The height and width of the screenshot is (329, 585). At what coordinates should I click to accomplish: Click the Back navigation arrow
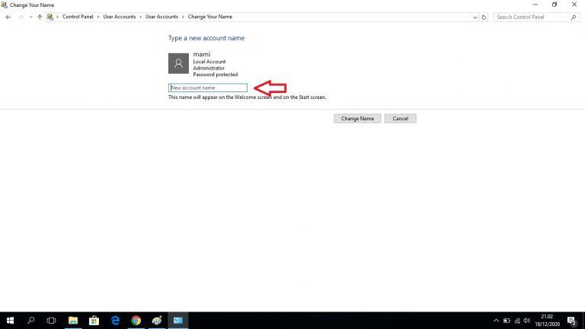tap(8, 18)
